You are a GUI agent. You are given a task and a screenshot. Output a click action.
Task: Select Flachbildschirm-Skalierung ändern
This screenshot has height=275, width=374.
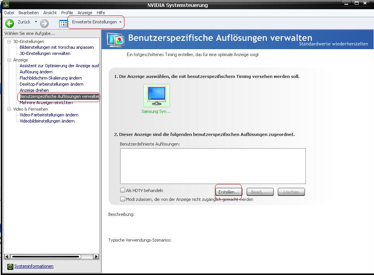(x=51, y=78)
